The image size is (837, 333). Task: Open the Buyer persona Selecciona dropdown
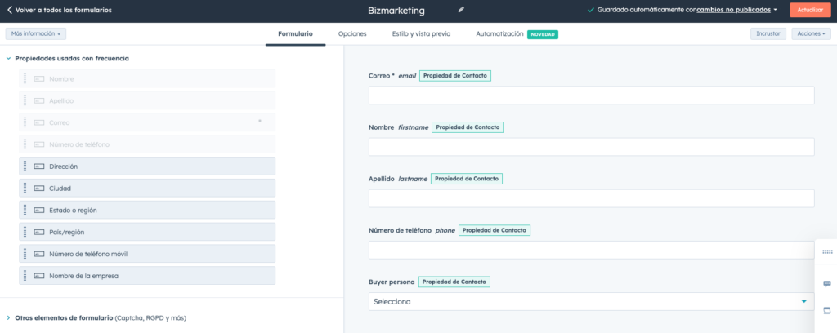point(592,301)
